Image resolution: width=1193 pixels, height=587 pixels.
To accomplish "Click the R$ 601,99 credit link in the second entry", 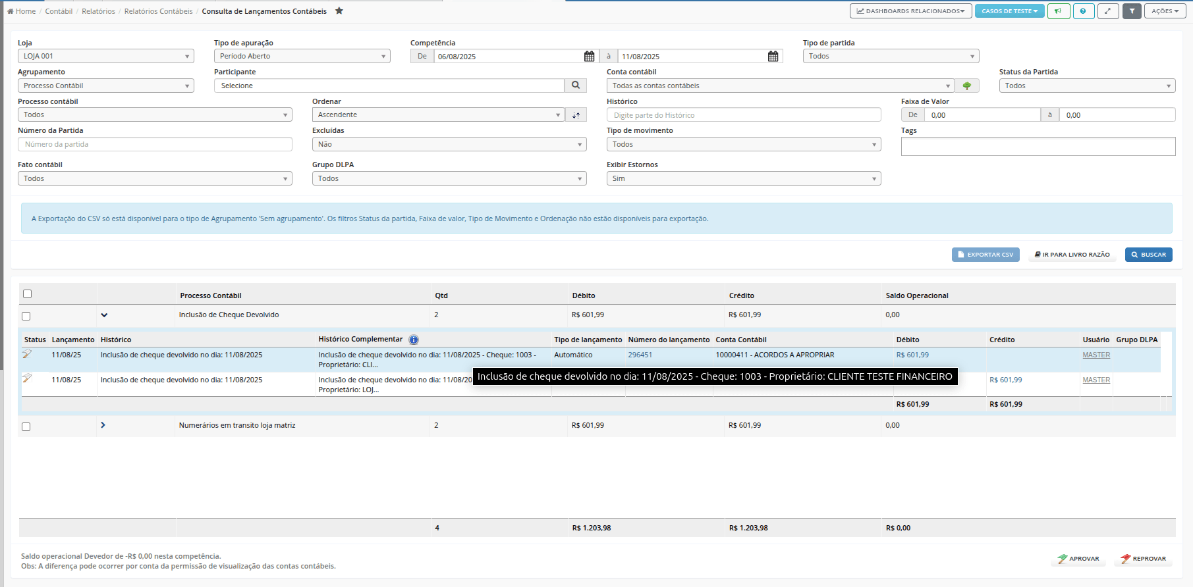I will tap(1006, 380).
